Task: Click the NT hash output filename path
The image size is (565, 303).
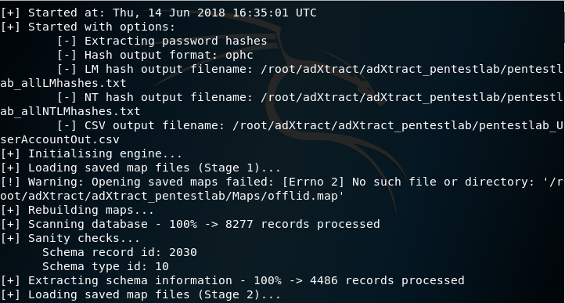Action: pyautogui.click(x=412, y=97)
